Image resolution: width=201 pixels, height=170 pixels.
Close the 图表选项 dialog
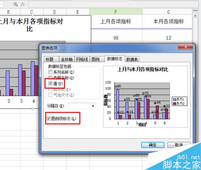click(186, 47)
